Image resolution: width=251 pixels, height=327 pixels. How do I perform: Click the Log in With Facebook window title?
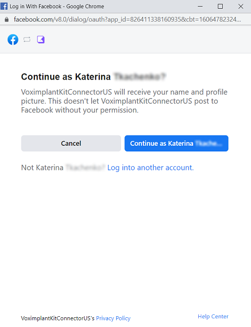click(57, 7)
